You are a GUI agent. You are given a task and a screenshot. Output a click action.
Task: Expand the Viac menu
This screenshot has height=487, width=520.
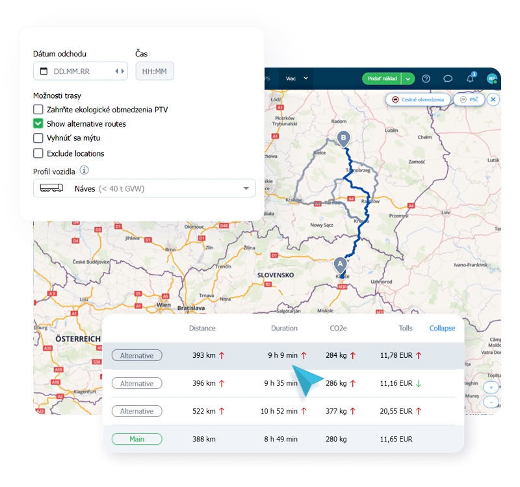pos(297,79)
